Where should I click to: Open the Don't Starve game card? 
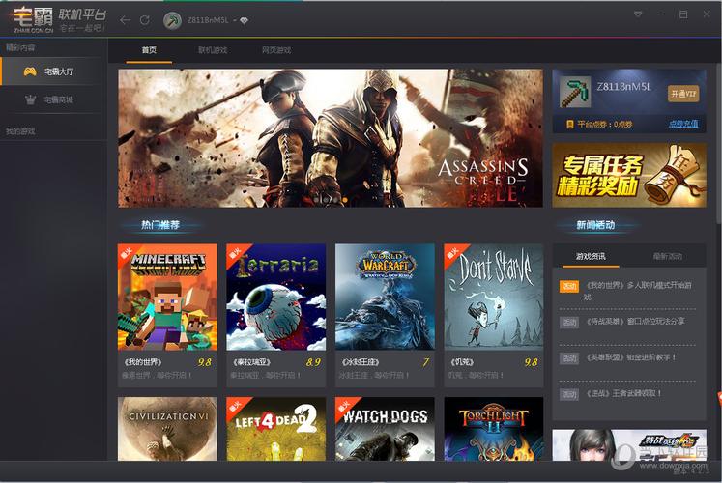pos(494,315)
